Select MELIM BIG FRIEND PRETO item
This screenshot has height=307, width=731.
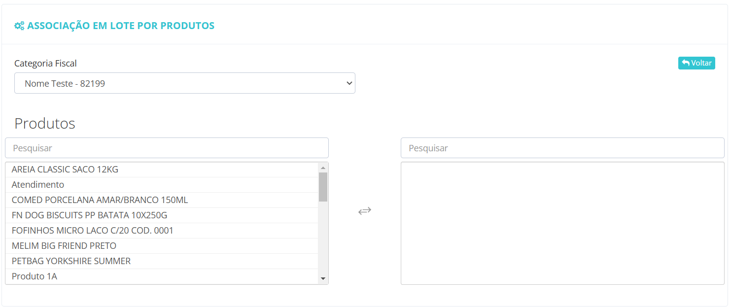162,246
